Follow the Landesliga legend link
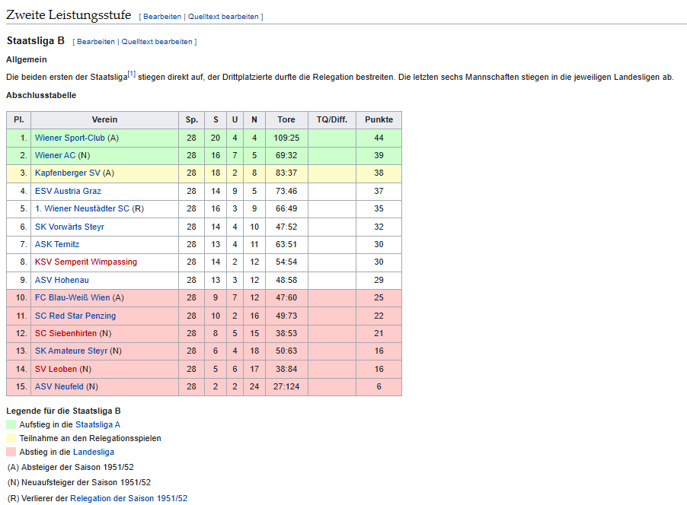This screenshot has height=505, width=687. (94, 452)
